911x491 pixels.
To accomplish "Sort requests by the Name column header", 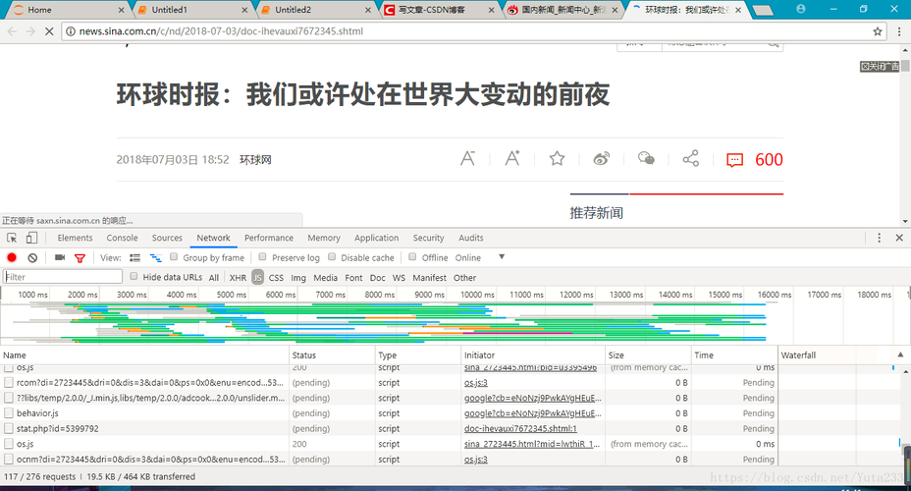I will click(144, 355).
